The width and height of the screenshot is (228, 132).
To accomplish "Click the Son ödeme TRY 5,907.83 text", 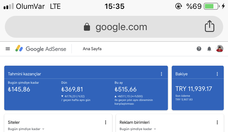I will pyautogui.click(x=184, y=98).
